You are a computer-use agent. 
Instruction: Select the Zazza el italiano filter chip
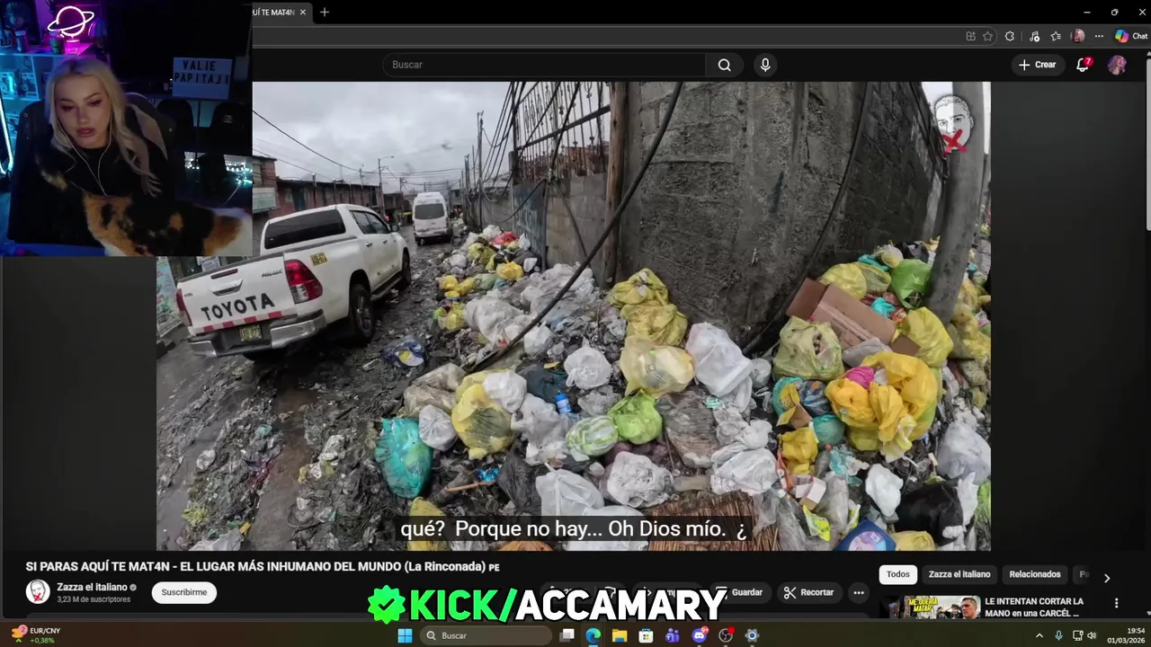[x=959, y=574]
